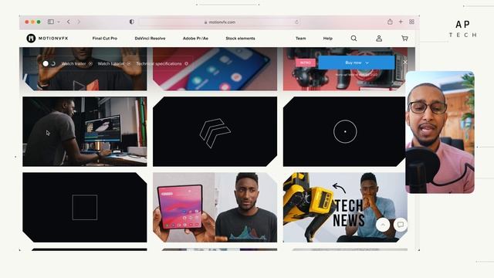Screen dimensions: 494x278
Task: Click the Buy now button
Action: (x=357, y=63)
